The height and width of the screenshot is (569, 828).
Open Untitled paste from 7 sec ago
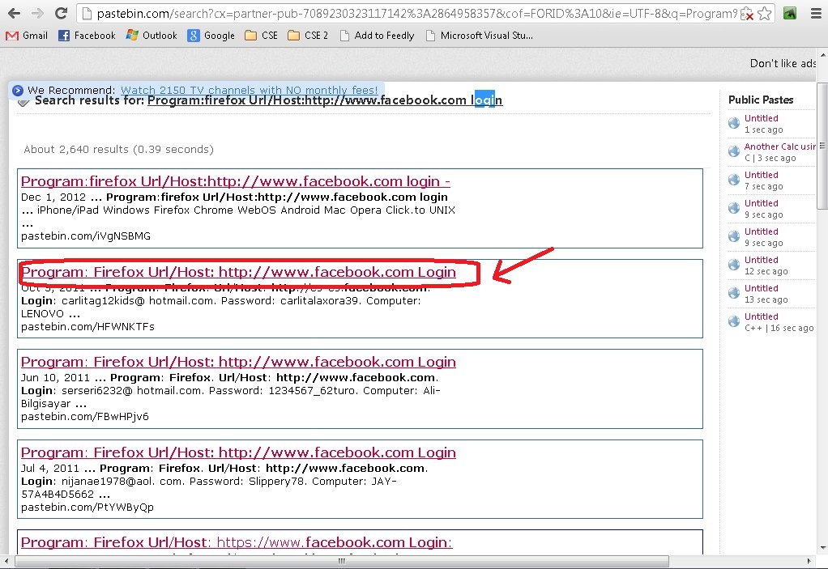(761, 175)
